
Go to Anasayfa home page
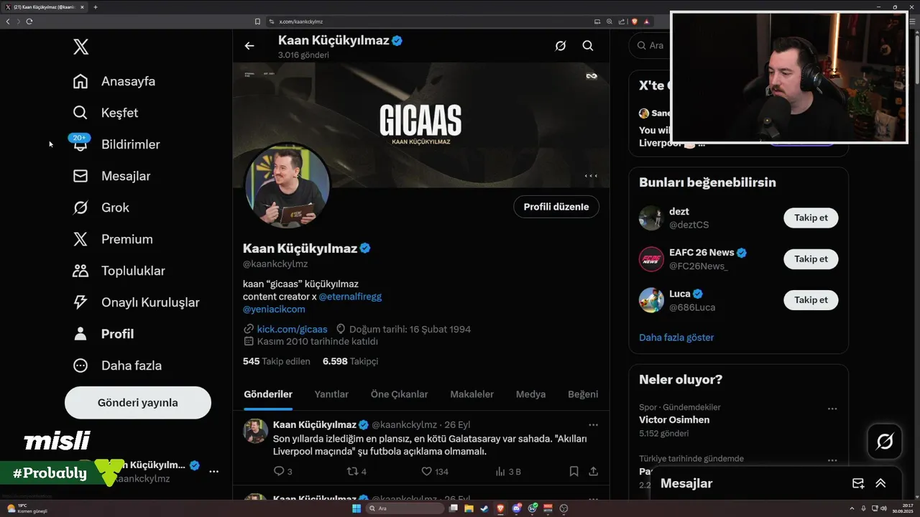(115, 81)
